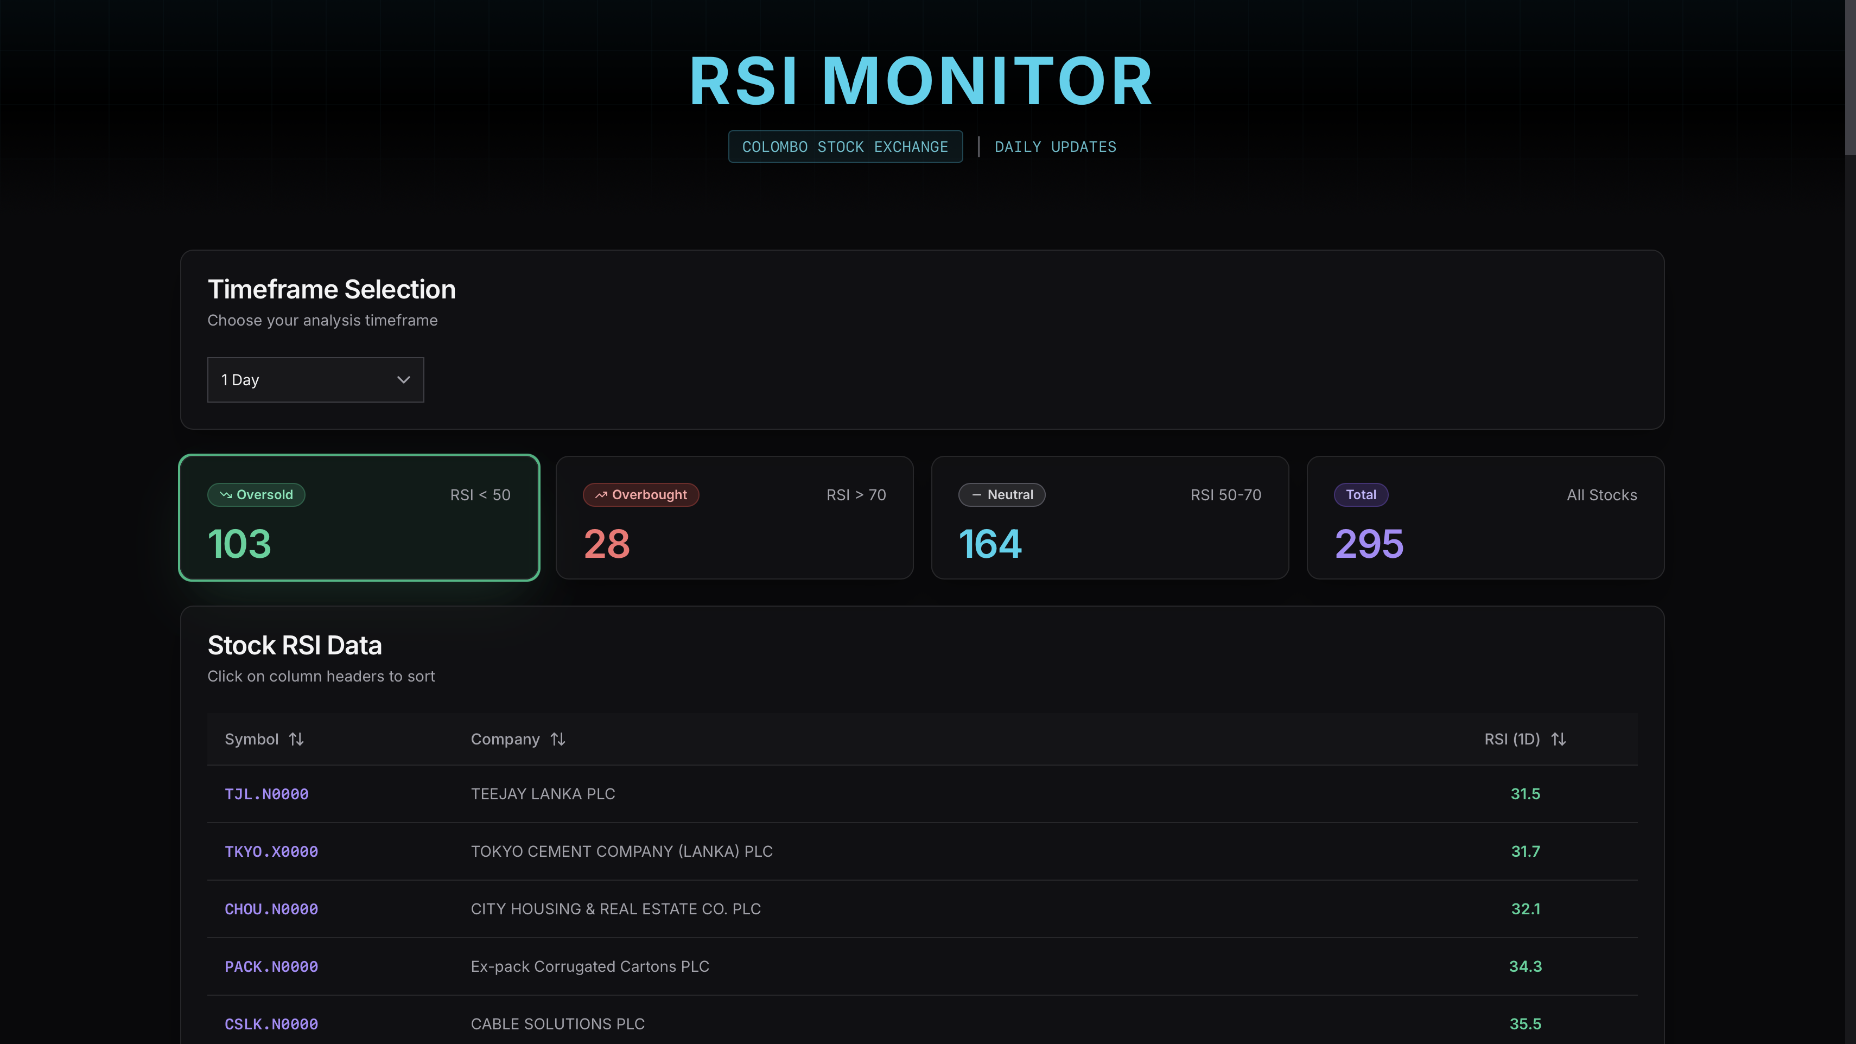The image size is (1856, 1044).
Task: Click the sort arrows icon beside Company header
Action: tap(558, 739)
